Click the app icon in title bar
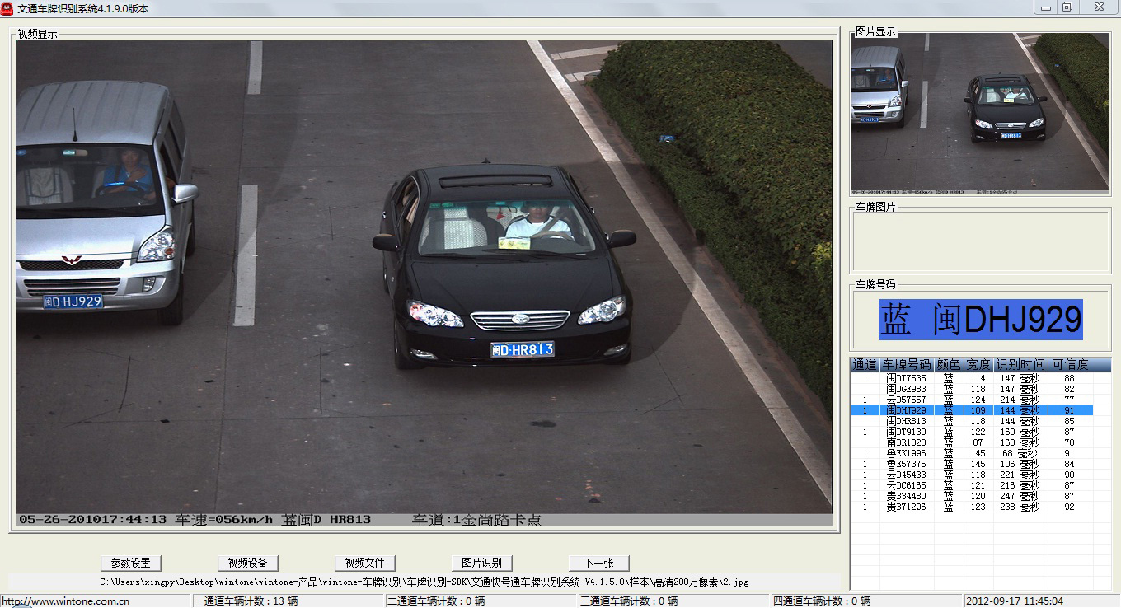This screenshot has height=608, width=1121. point(7,7)
